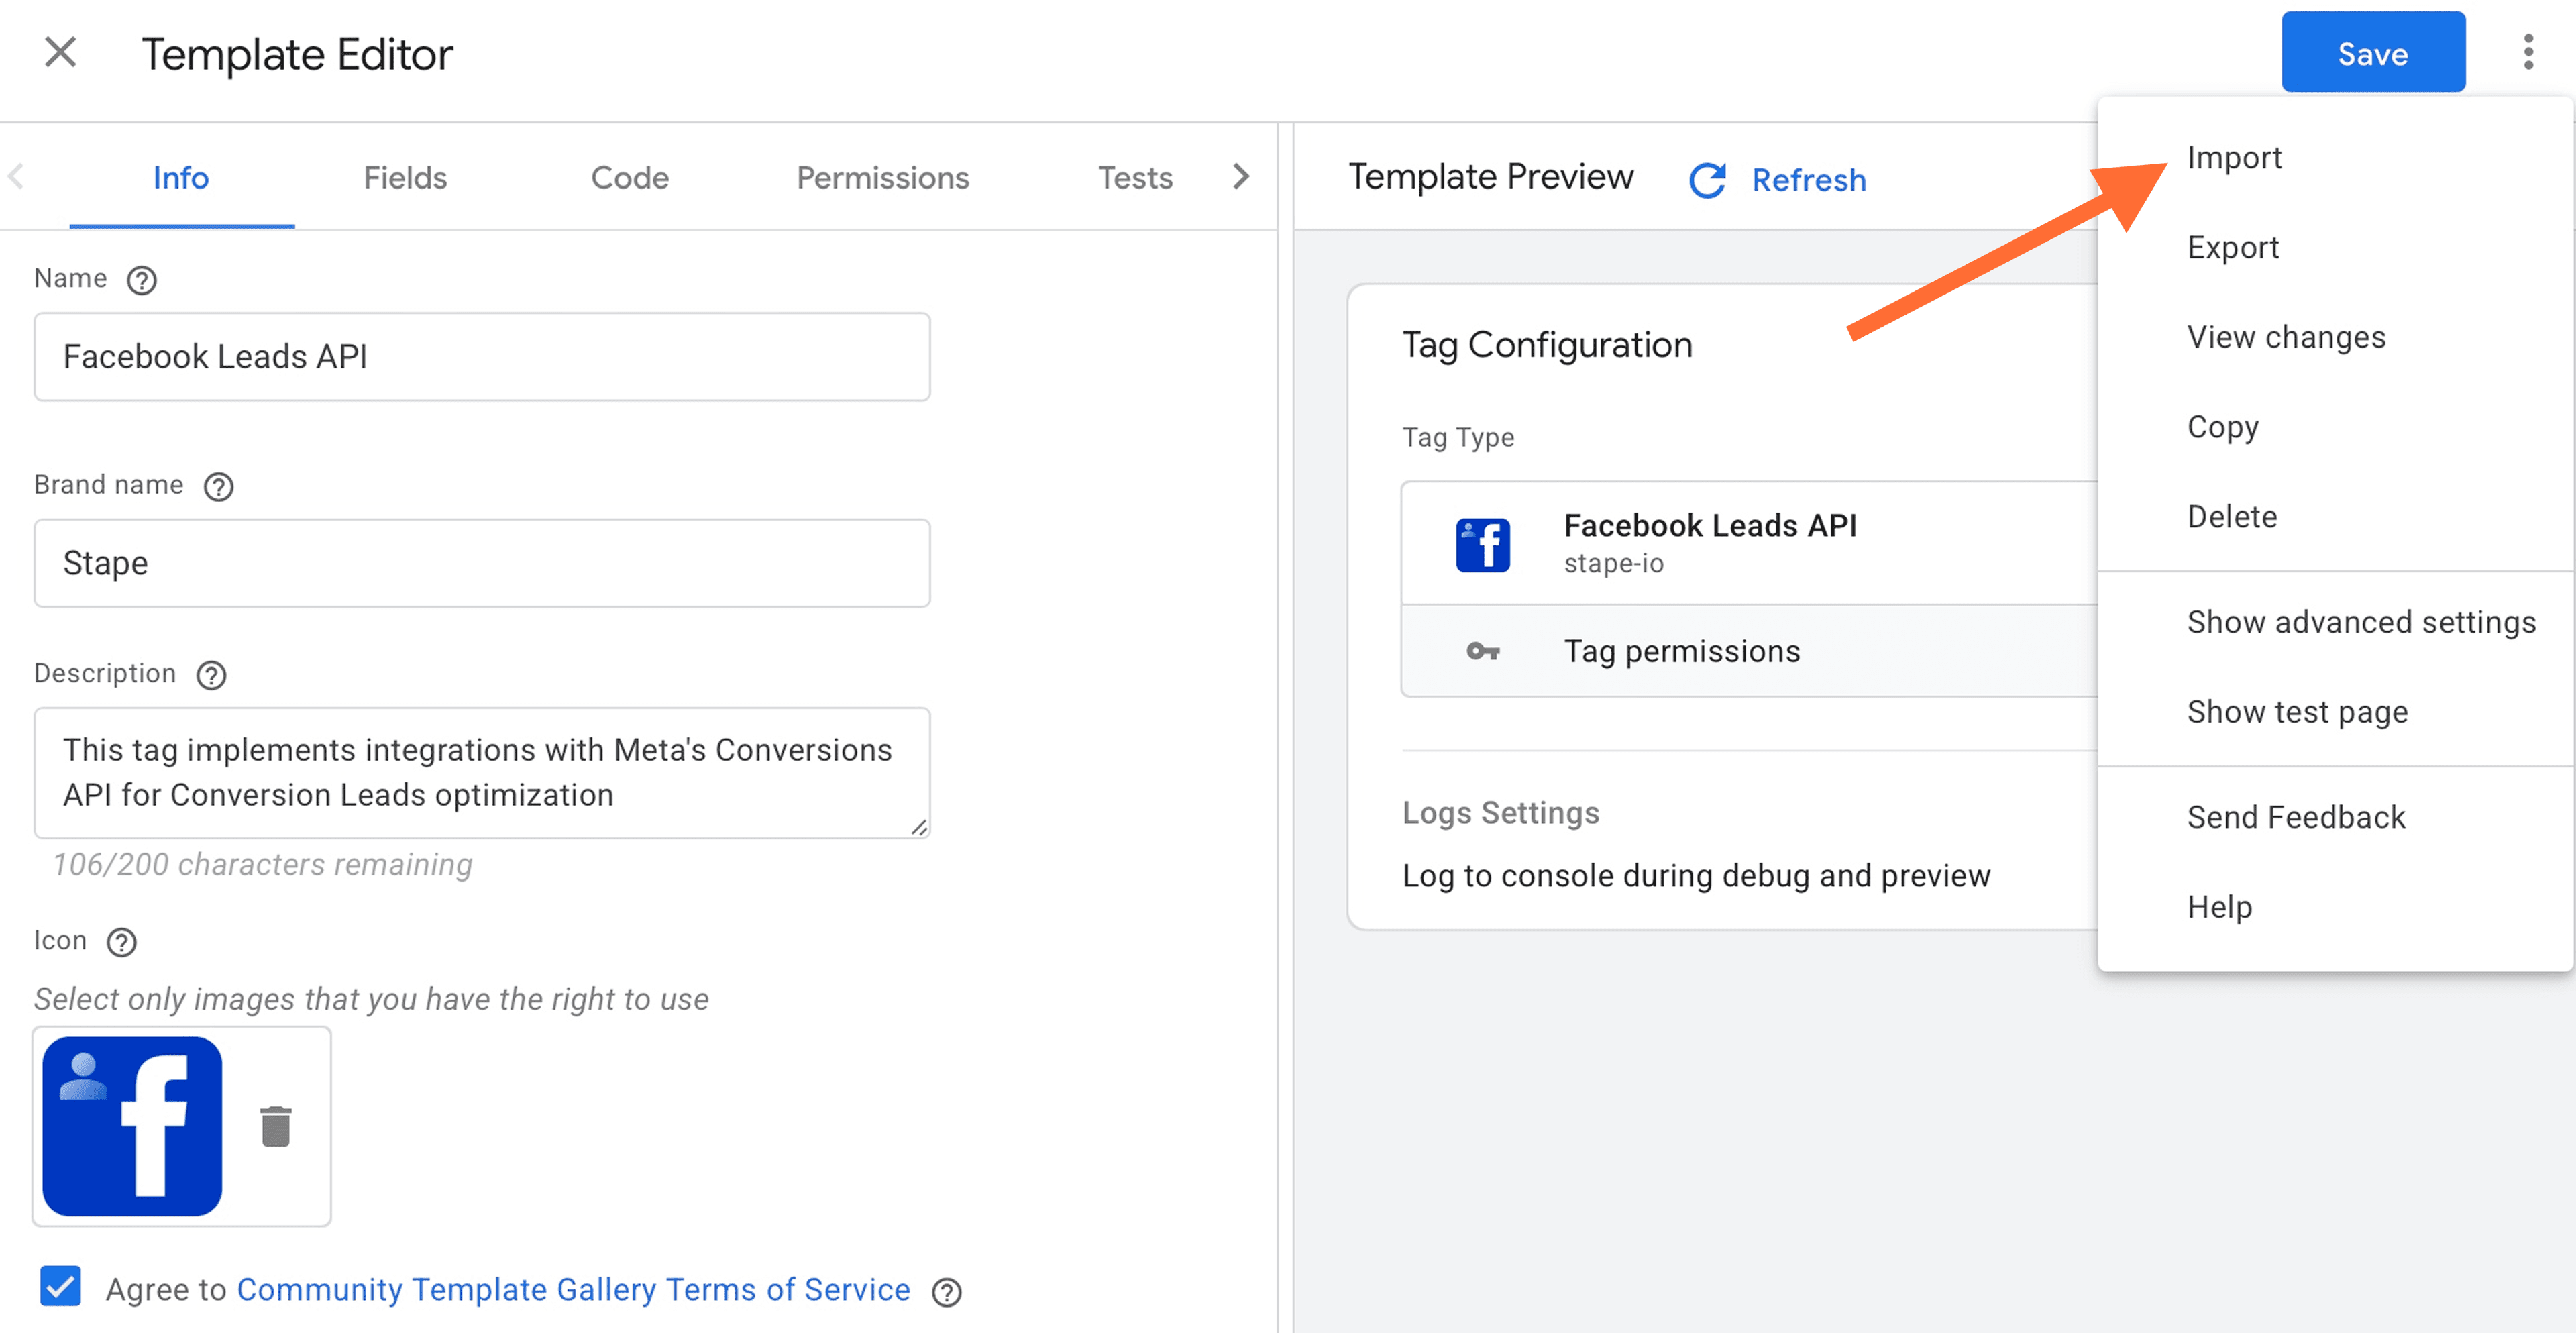Image resolution: width=2576 pixels, height=1333 pixels.
Task: Click 'Log to console during debug and preview'
Action: (1696, 876)
